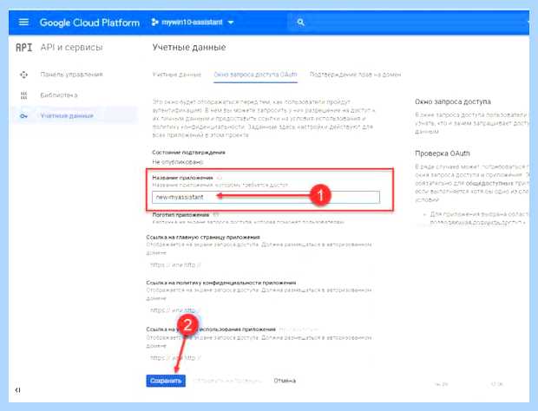Click the dashboard icon in sidebar
Screen dimensions: 538x411
23,75
